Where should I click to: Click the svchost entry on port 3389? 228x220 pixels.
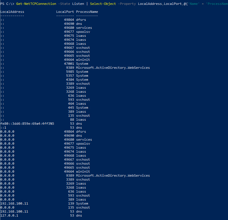(83, 84)
